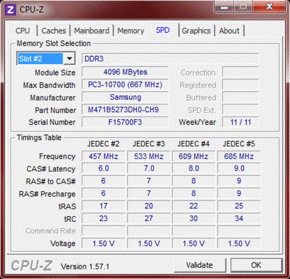Click the PC3-10700 (667 MHz) bandwidth value
Screen dimensions: 290x279
[125, 85]
